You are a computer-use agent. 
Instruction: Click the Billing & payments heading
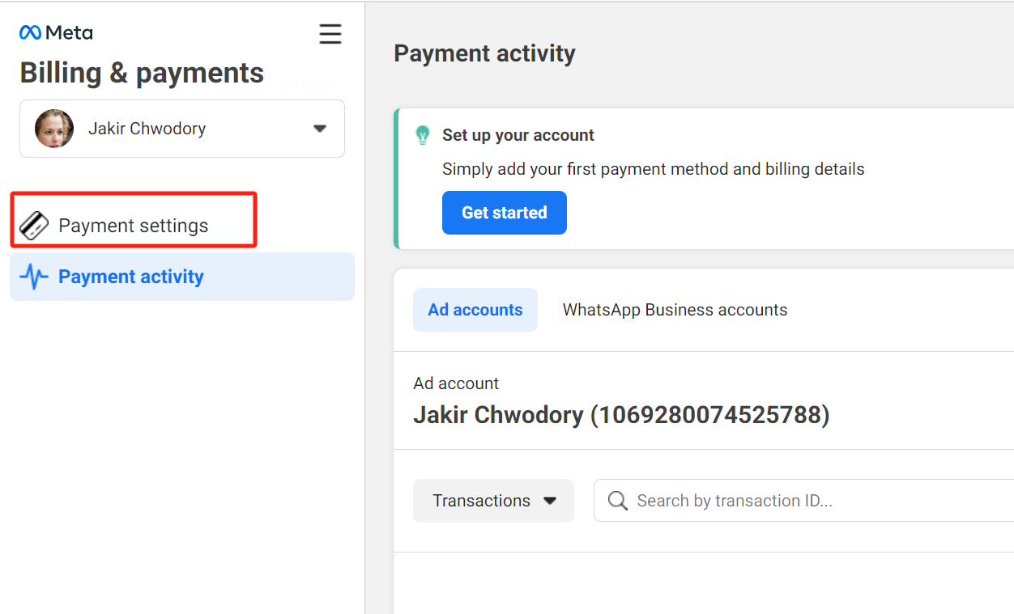pos(142,73)
